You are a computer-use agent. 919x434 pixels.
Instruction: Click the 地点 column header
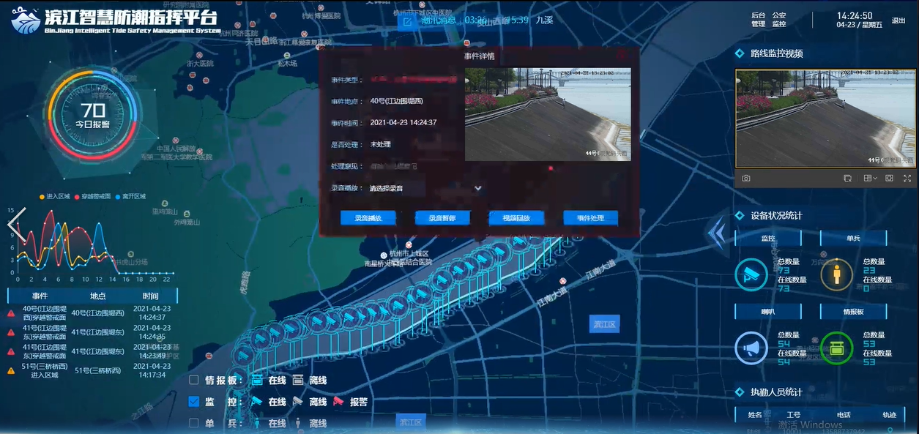tap(98, 296)
